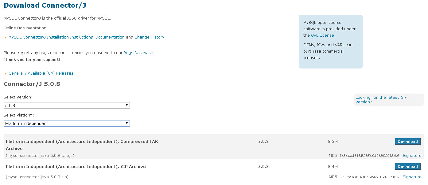
Task: Click the Select Version: label
Action: (18, 97)
